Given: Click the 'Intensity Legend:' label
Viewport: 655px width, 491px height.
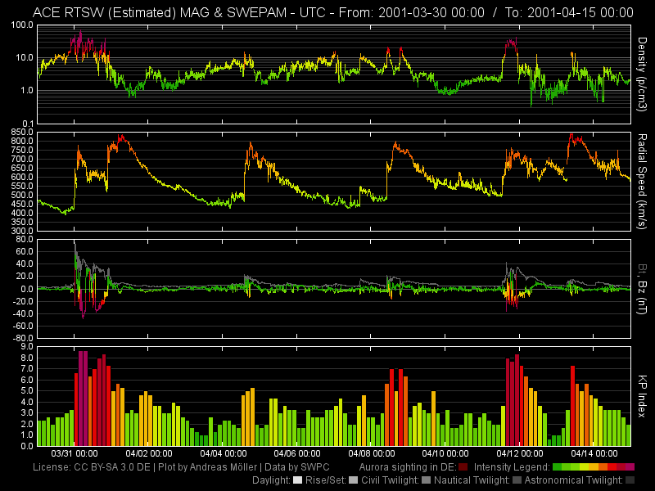Looking at the screenshot, I should click(x=513, y=466).
